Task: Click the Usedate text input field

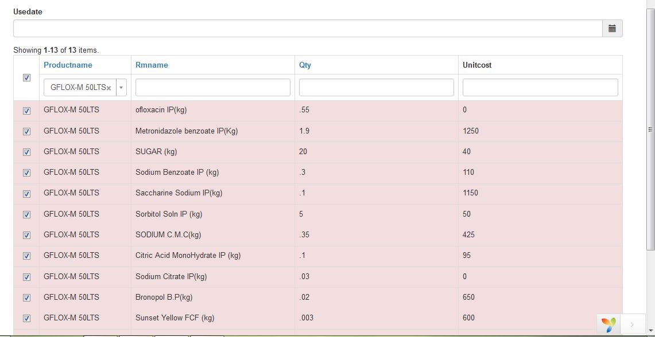Action: click(287, 28)
